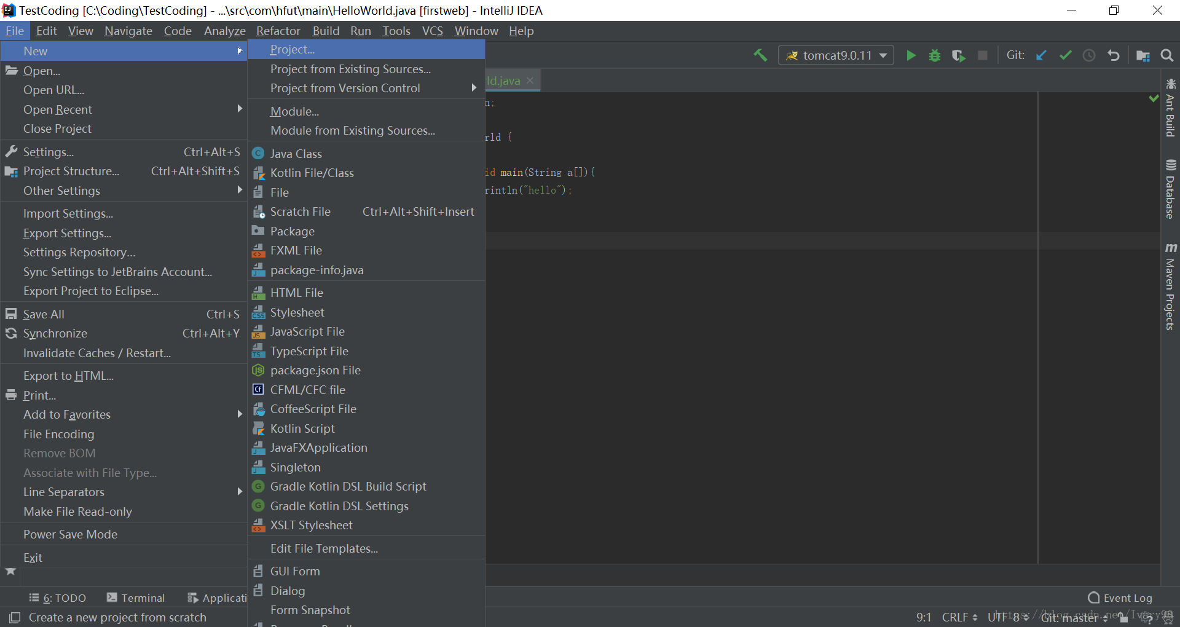Start debugging with the bug icon
The image size is (1180, 627).
tap(935, 55)
